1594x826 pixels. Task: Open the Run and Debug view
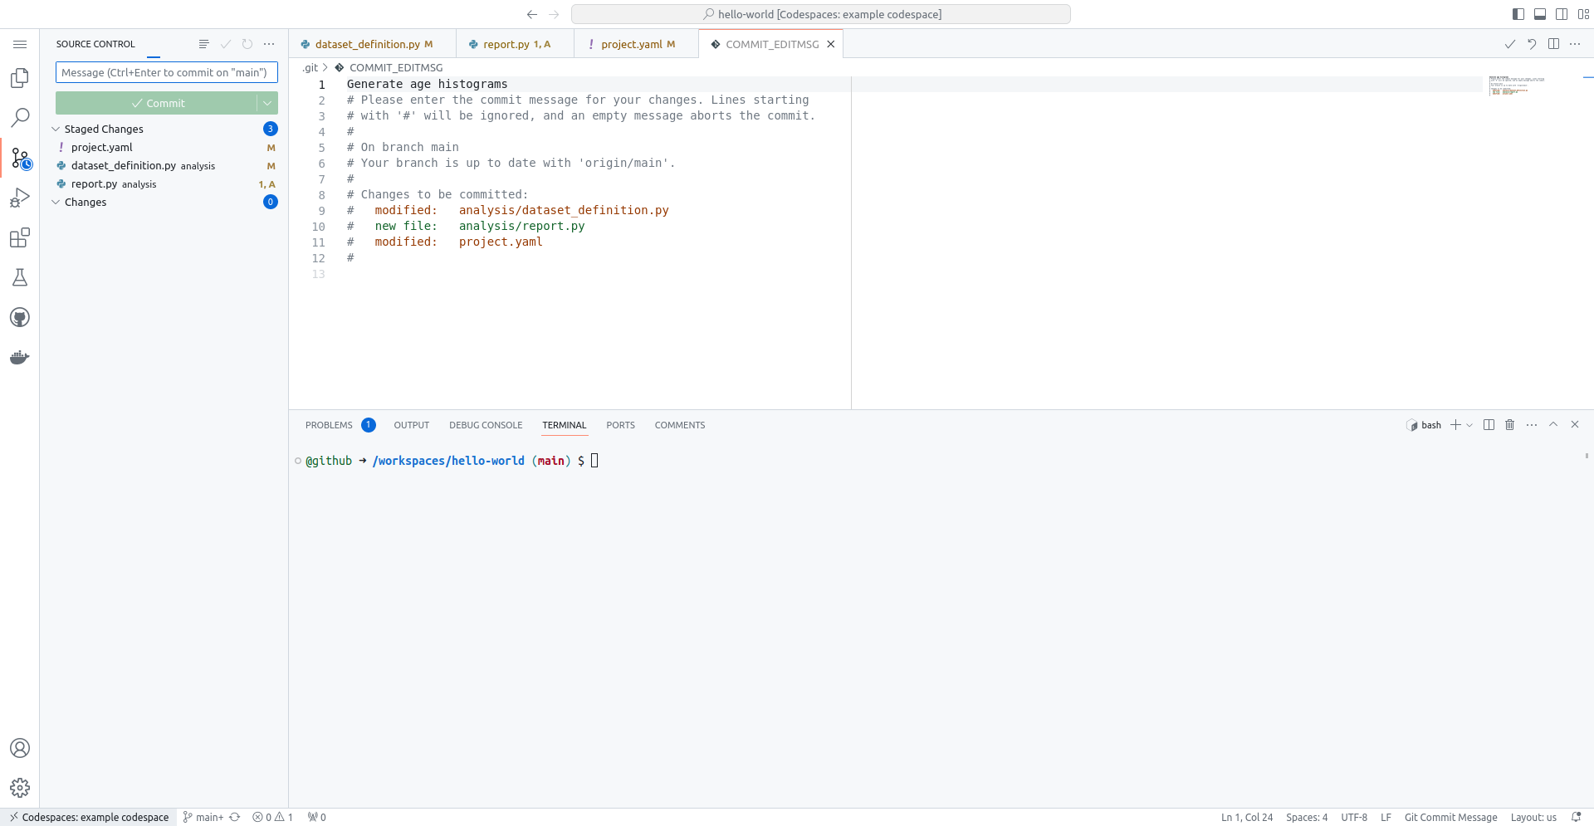tap(20, 198)
